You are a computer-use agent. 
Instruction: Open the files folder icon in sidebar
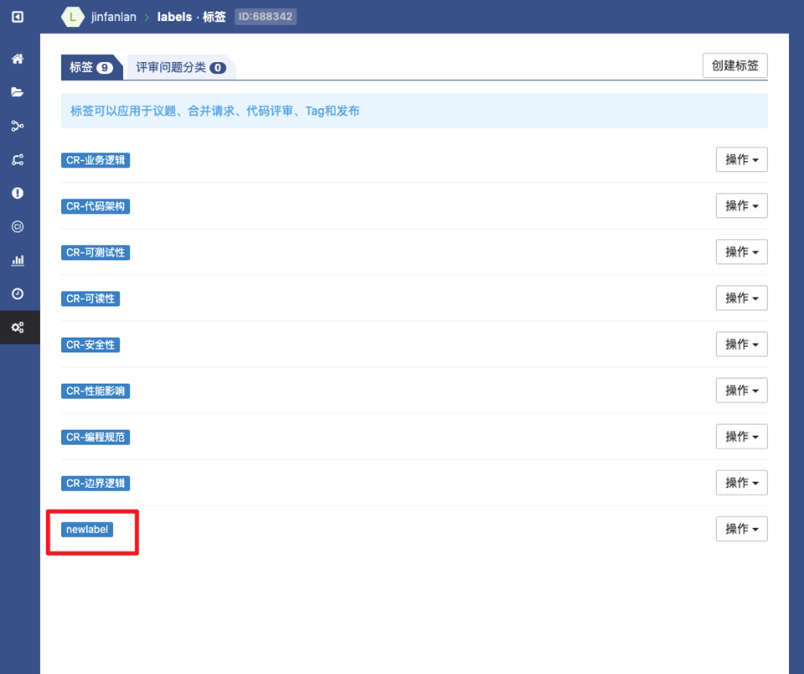coord(18,93)
